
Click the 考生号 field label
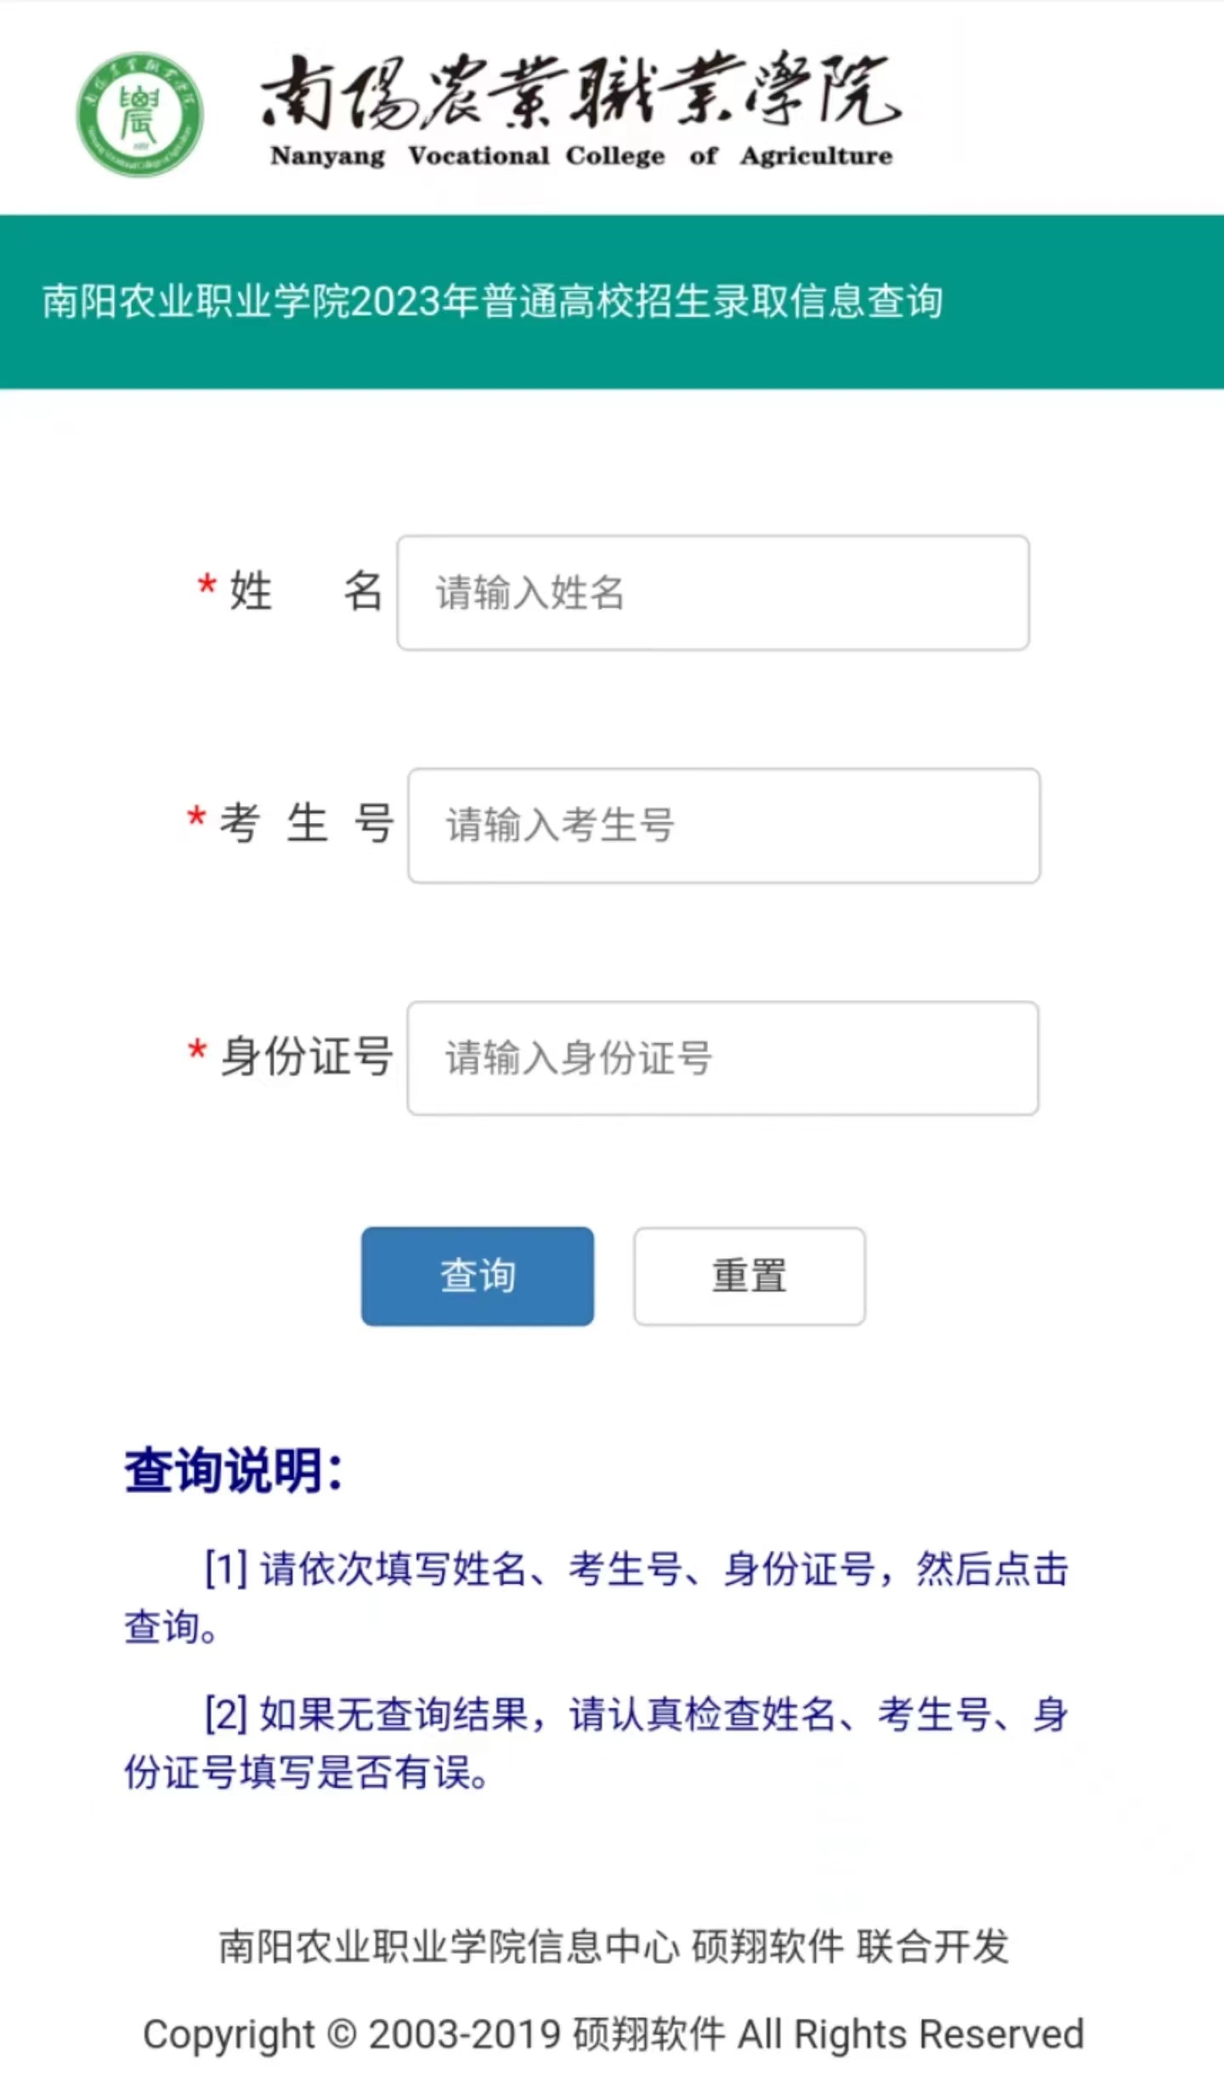click(x=305, y=824)
